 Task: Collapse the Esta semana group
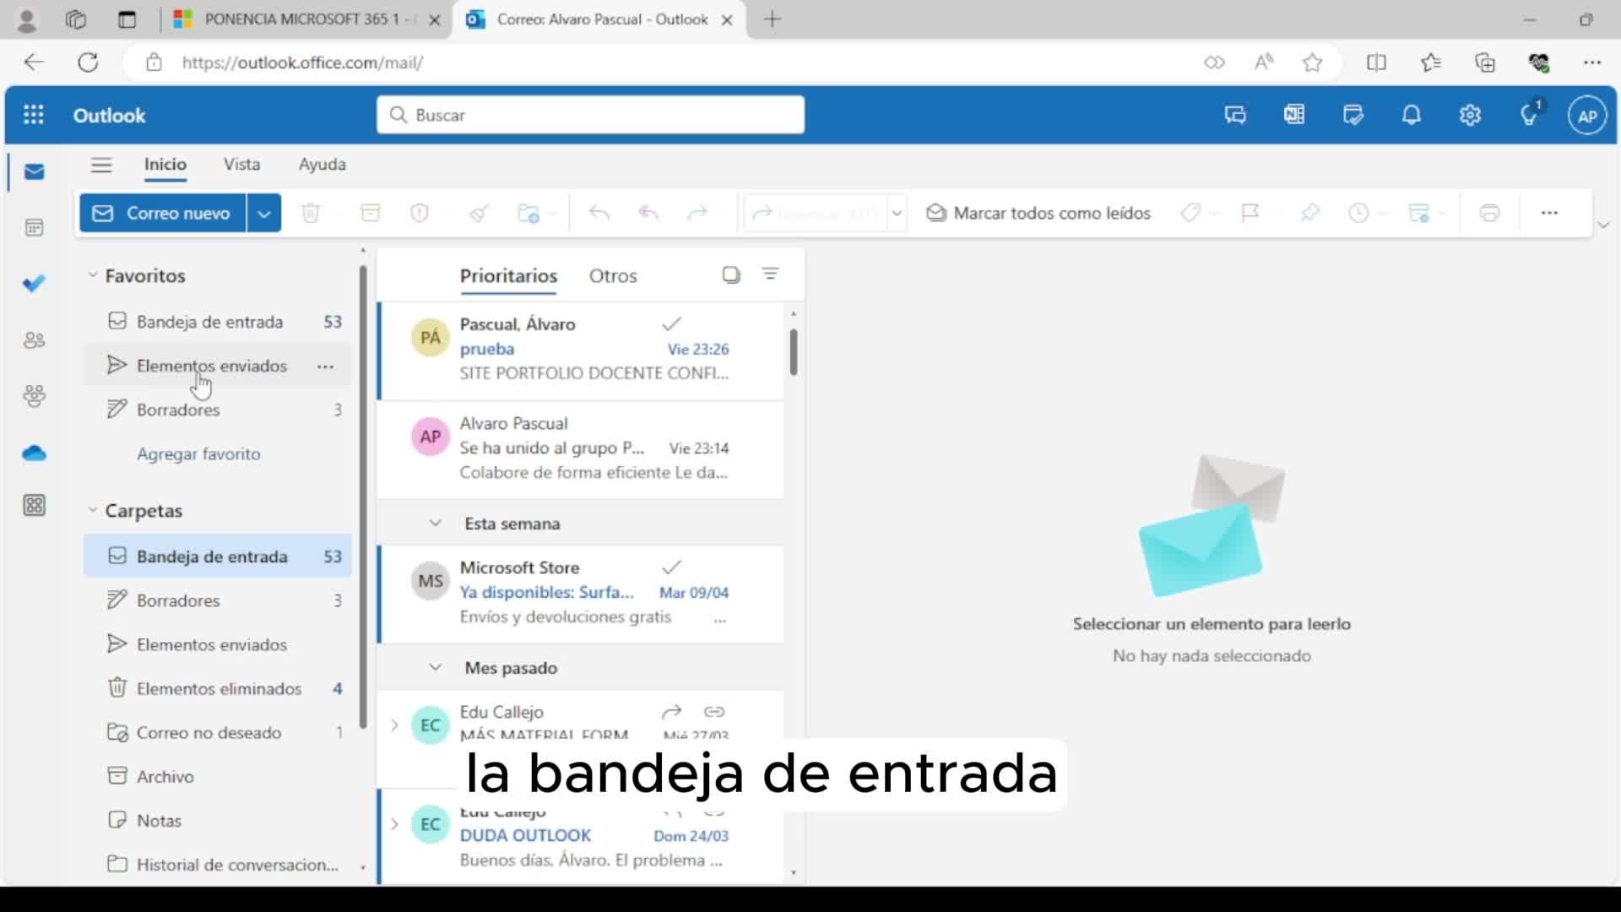point(435,524)
